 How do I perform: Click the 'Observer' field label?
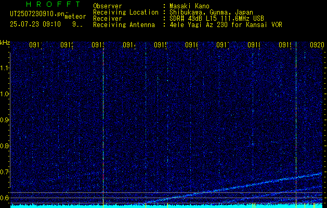pos(108,6)
